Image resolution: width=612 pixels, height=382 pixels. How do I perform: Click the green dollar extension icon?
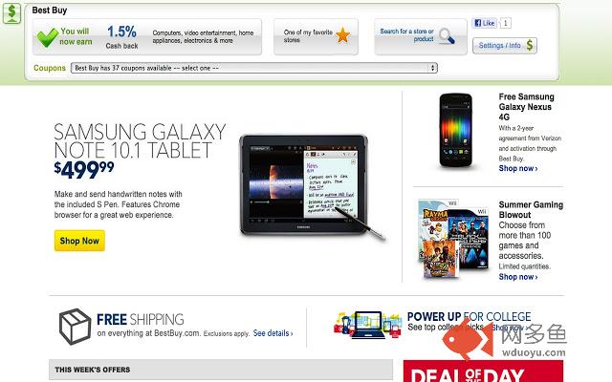tap(11, 13)
